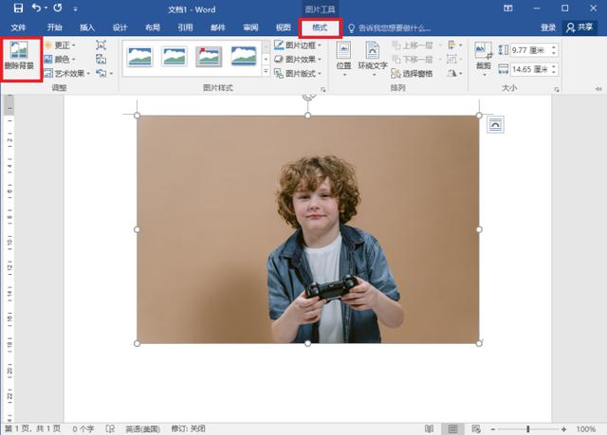Click the 登录 sign-in link
The image size is (607, 435).
(548, 27)
